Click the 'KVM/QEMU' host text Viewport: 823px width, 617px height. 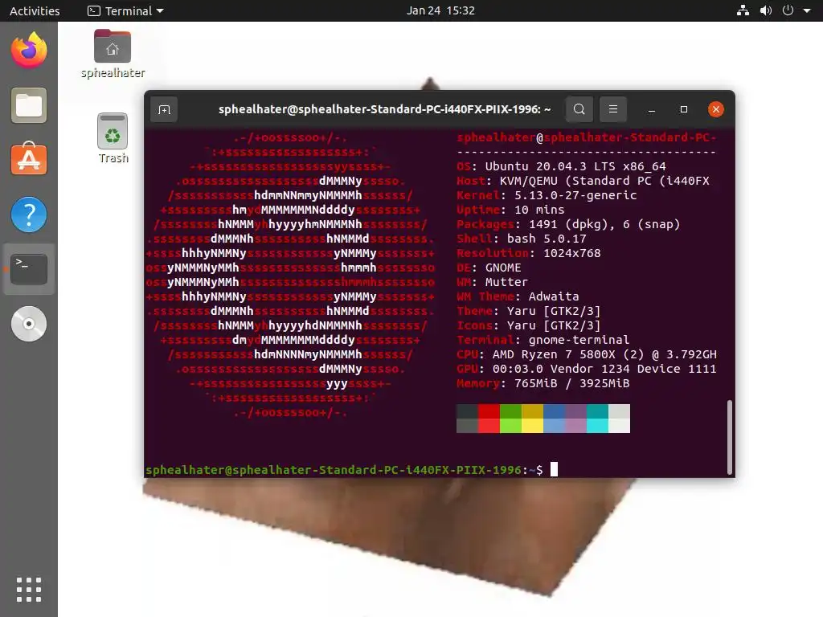click(529, 181)
